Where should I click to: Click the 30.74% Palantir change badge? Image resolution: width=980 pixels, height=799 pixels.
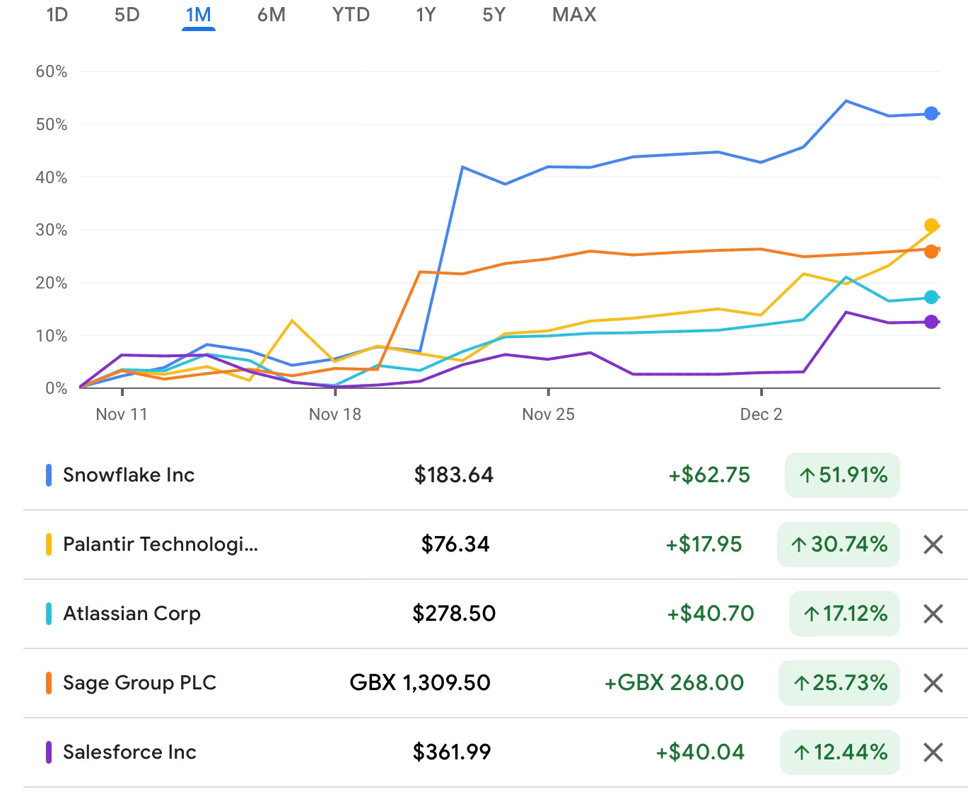pyautogui.click(x=839, y=544)
